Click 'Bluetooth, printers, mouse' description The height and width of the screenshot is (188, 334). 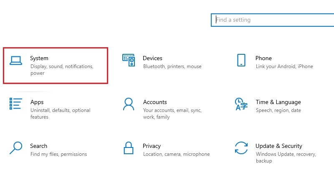click(x=172, y=66)
